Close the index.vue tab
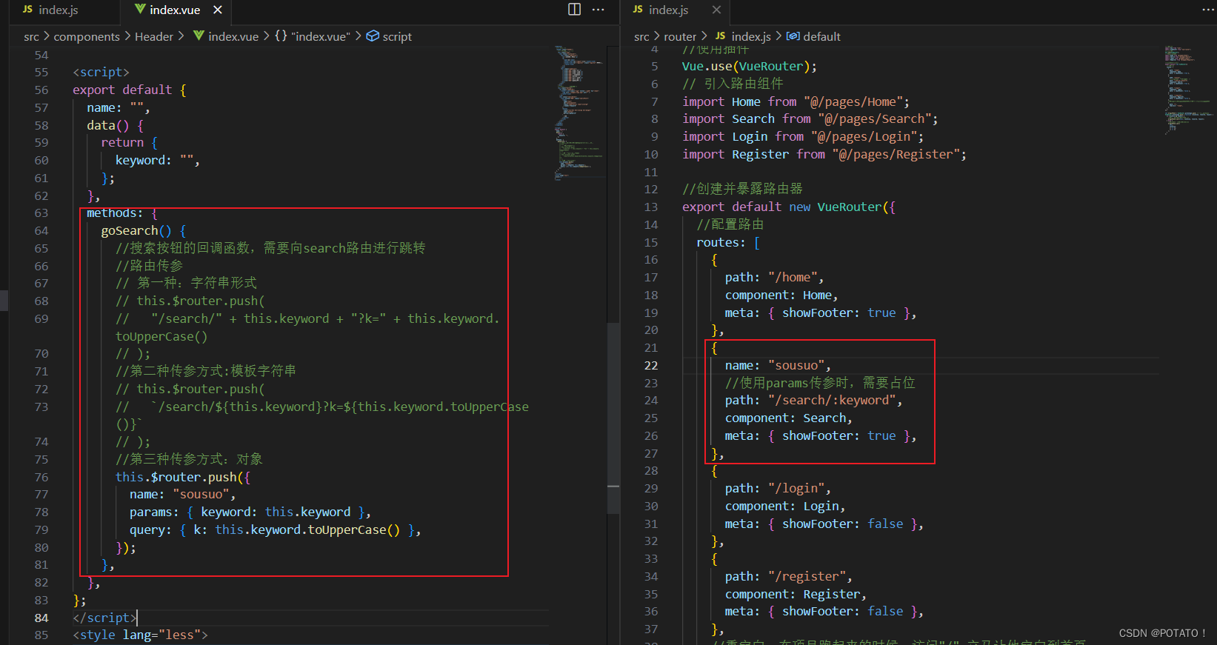The width and height of the screenshot is (1217, 645). click(218, 10)
